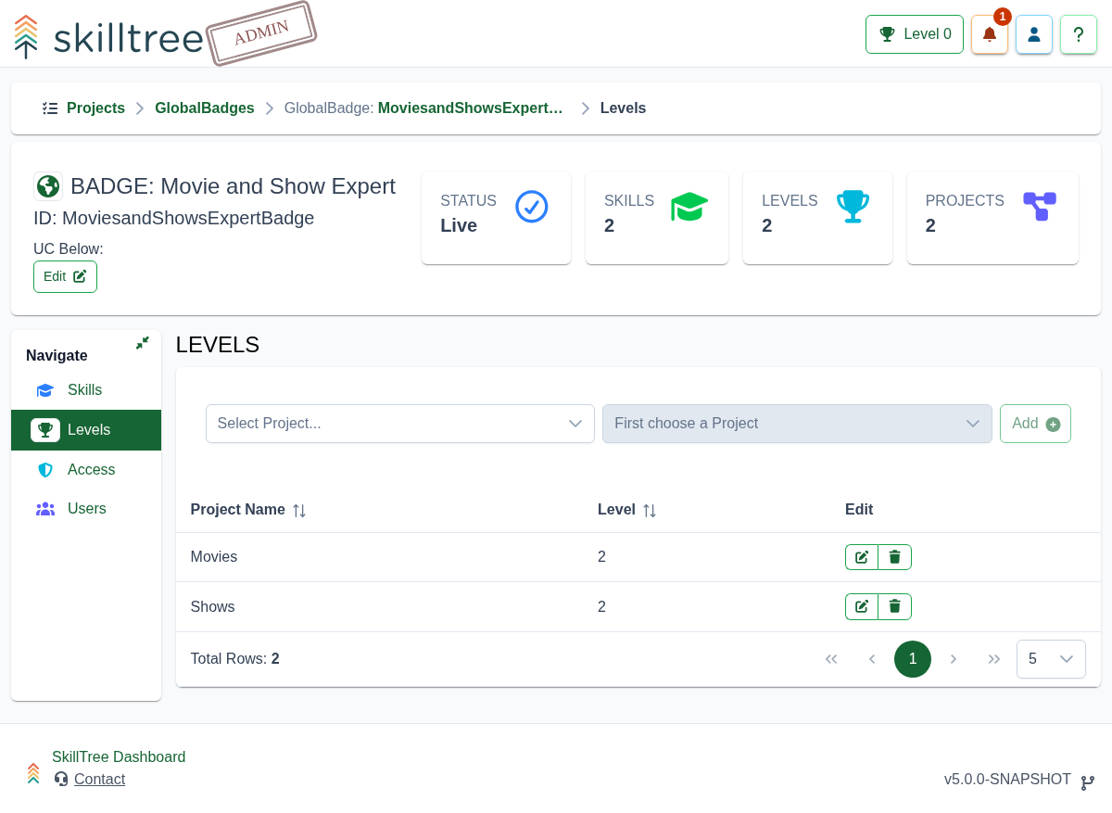Image resolution: width=1112 pixels, height=813 pixels.
Task: Click the globe badge icon
Action: [48, 186]
